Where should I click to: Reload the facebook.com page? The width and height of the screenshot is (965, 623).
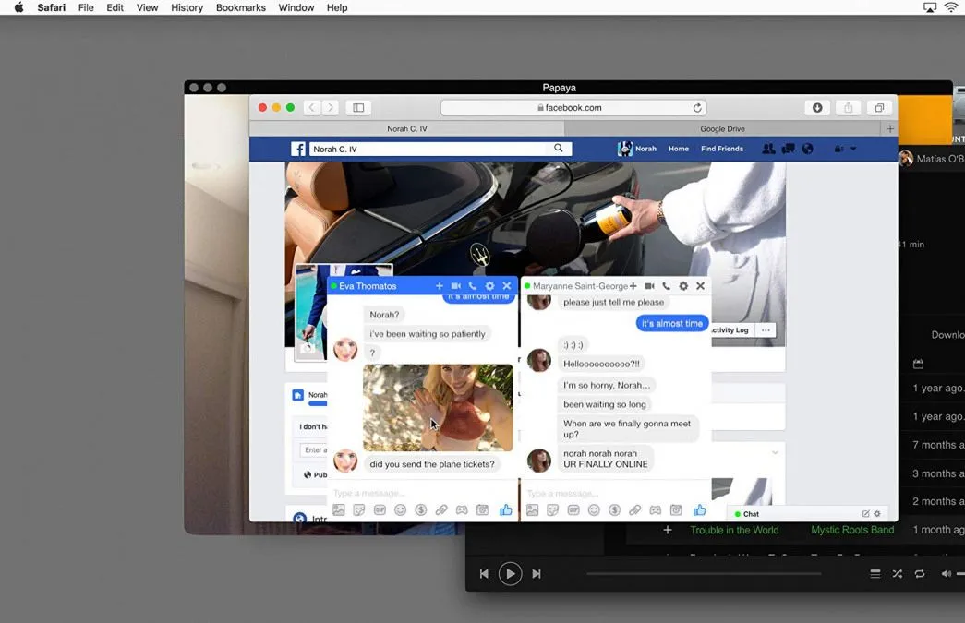pos(697,108)
